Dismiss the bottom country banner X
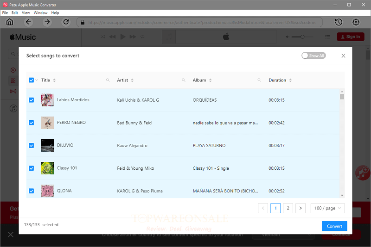The width and height of the screenshot is (371, 247). (11, 235)
